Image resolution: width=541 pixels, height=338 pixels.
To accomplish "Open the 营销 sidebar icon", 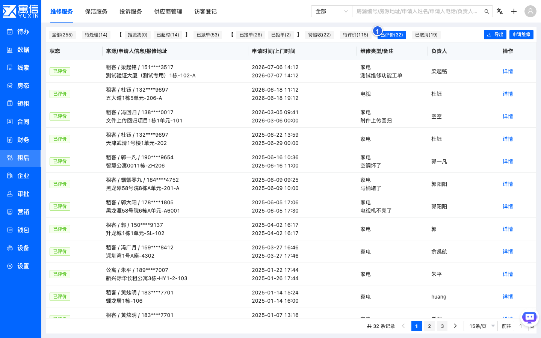I will tap(10, 212).
